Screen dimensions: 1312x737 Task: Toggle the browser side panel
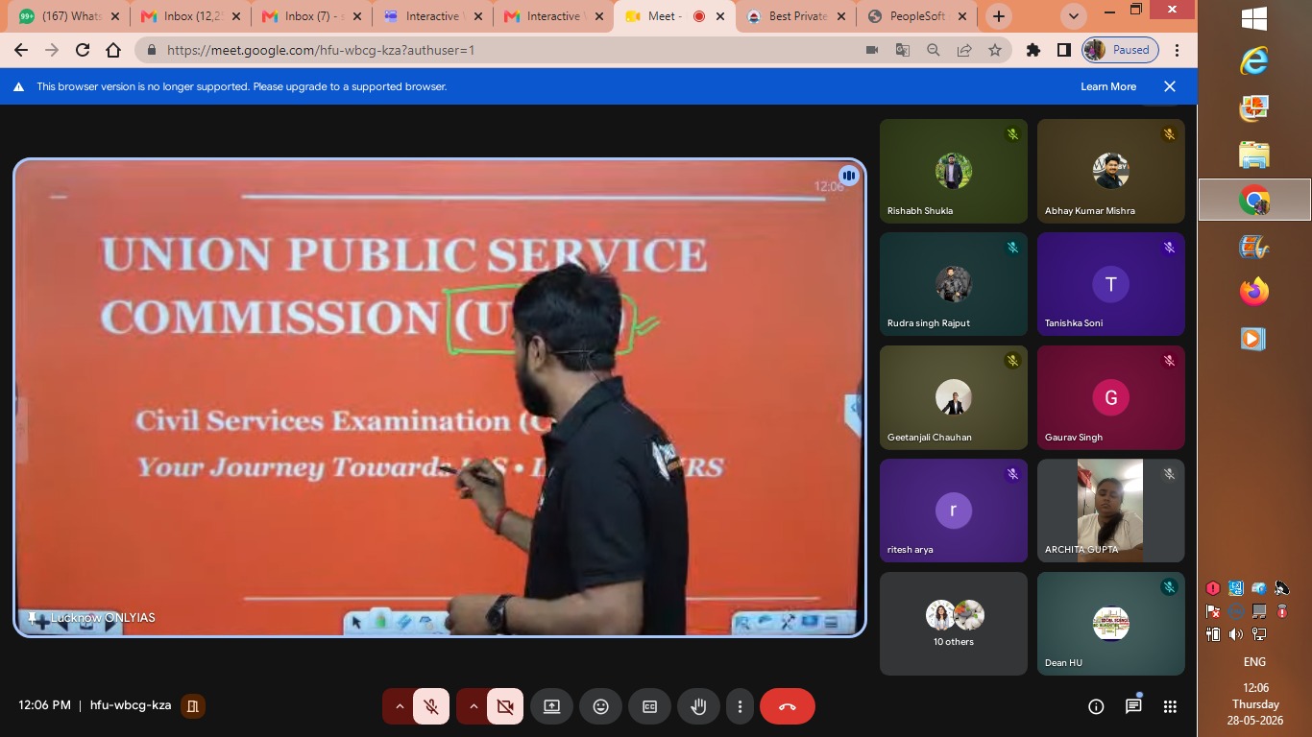[1064, 50]
